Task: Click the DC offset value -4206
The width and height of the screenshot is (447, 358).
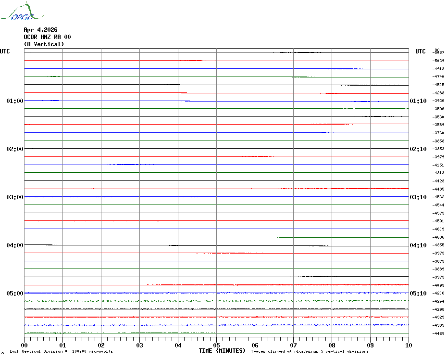Action: (438, 293)
